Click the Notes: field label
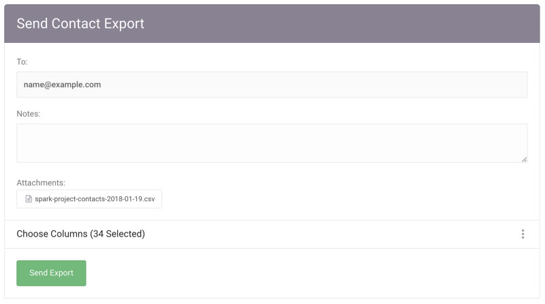The width and height of the screenshot is (545, 304). point(28,114)
